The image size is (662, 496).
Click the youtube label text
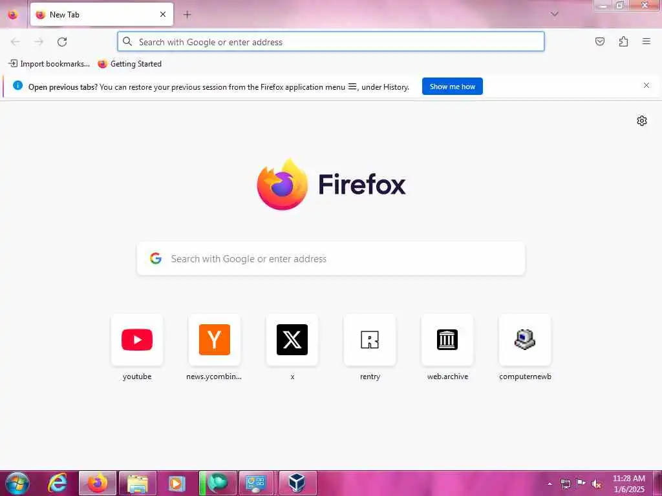[137, 377]
